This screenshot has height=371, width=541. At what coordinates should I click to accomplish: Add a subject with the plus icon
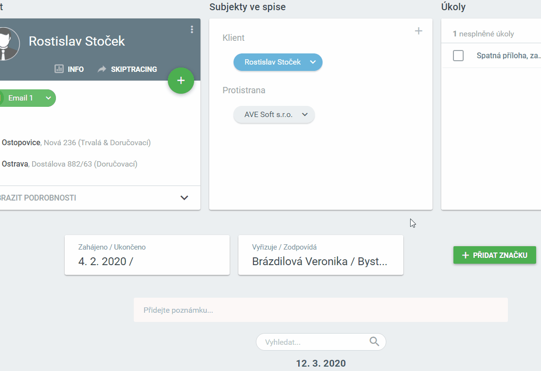click(x=418, y=31)
